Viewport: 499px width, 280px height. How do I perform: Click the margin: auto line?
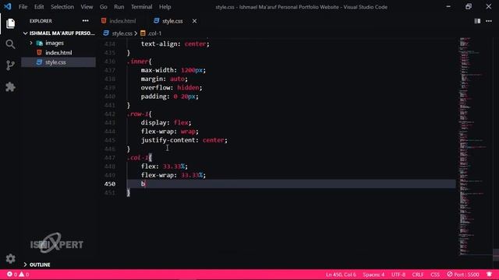pos(165,79)
